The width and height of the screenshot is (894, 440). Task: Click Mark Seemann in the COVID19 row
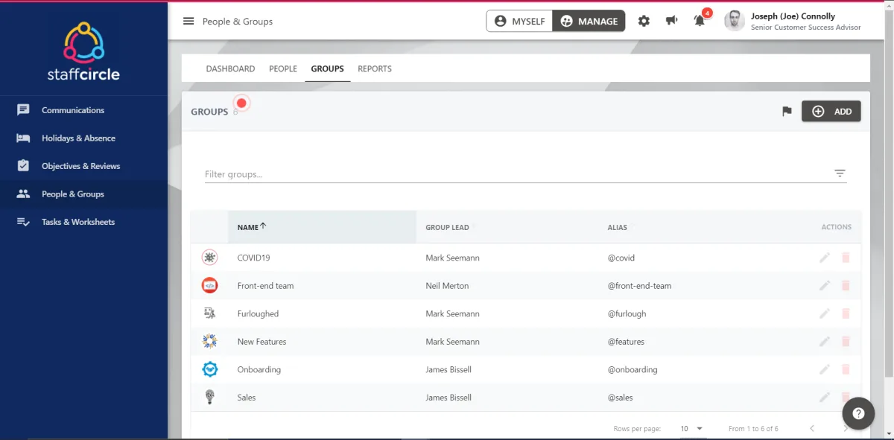[452, 258]
